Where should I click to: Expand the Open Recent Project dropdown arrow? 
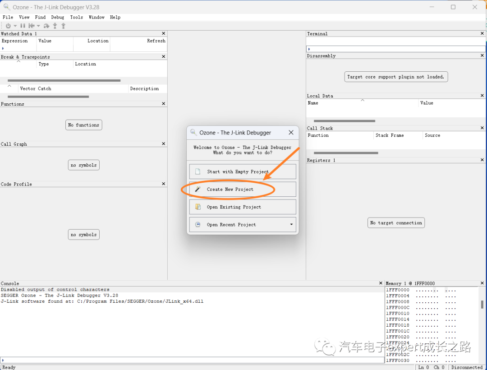point(291,225)
